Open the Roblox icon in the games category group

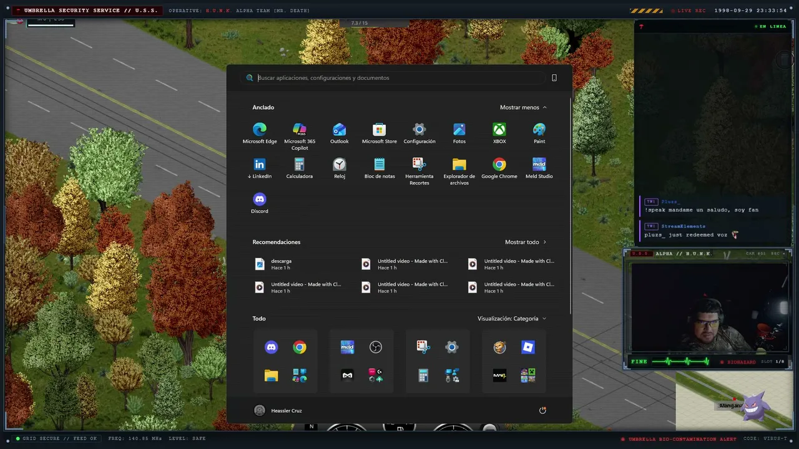(x=528, y=347)
